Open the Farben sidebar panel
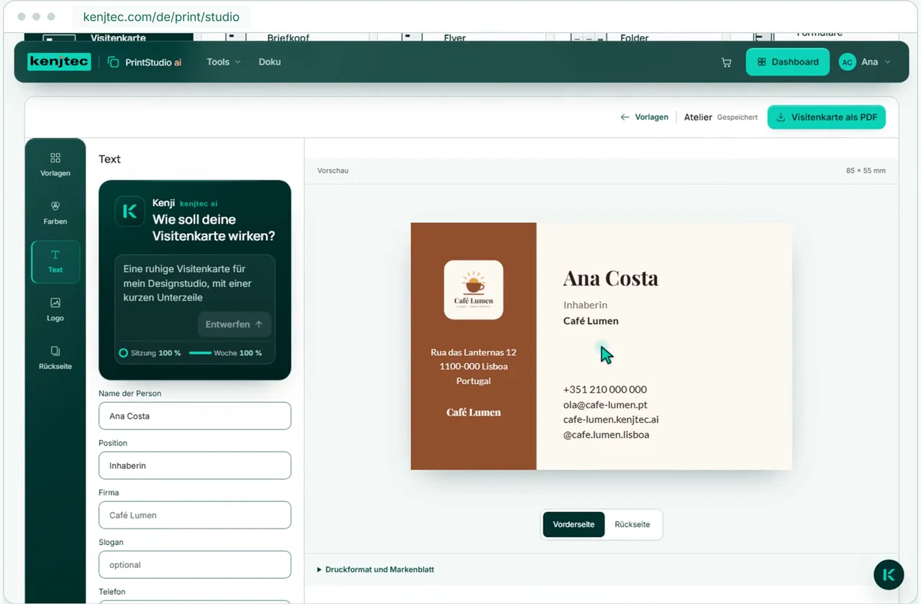 point(55,213)
